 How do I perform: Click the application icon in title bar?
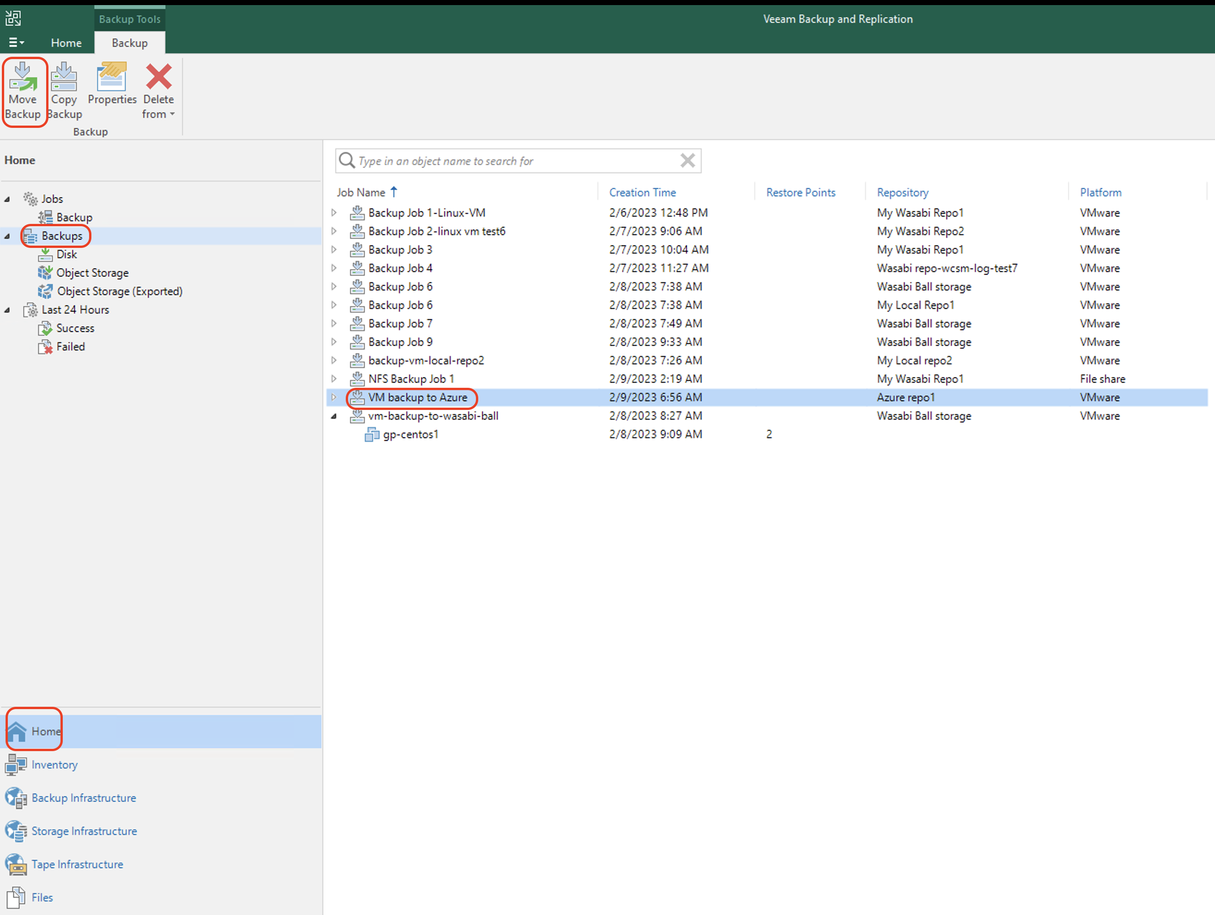pyautogui.click(x=13, y=18)
